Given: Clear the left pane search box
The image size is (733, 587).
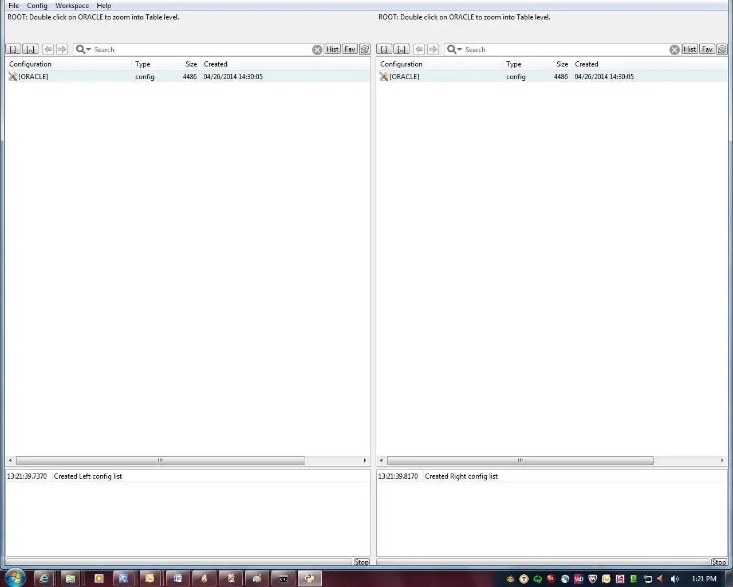Looking at the screenshot, I should [317, 50].
